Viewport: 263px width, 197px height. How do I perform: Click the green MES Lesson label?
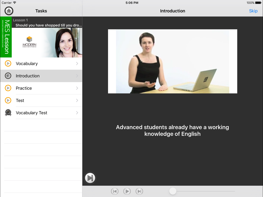(6, 37)
